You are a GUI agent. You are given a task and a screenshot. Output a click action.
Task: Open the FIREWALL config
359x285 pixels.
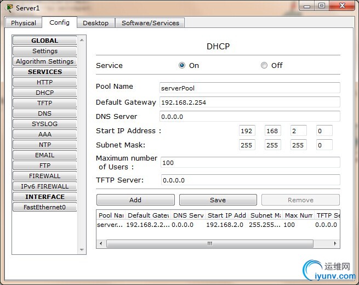tap(44, 176)
